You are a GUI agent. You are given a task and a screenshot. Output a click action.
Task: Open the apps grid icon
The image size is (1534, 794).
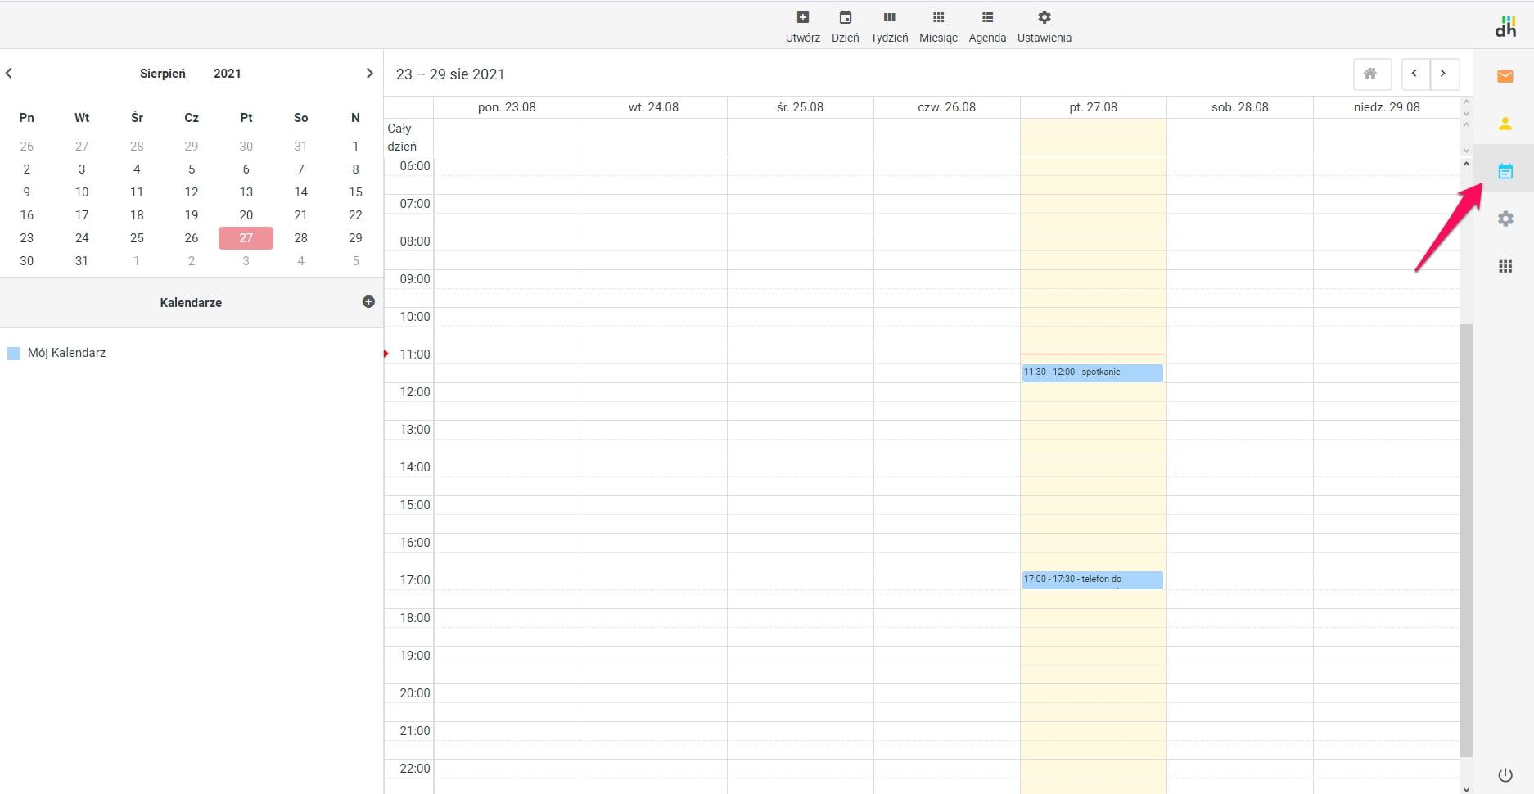tap(1505, 266)
